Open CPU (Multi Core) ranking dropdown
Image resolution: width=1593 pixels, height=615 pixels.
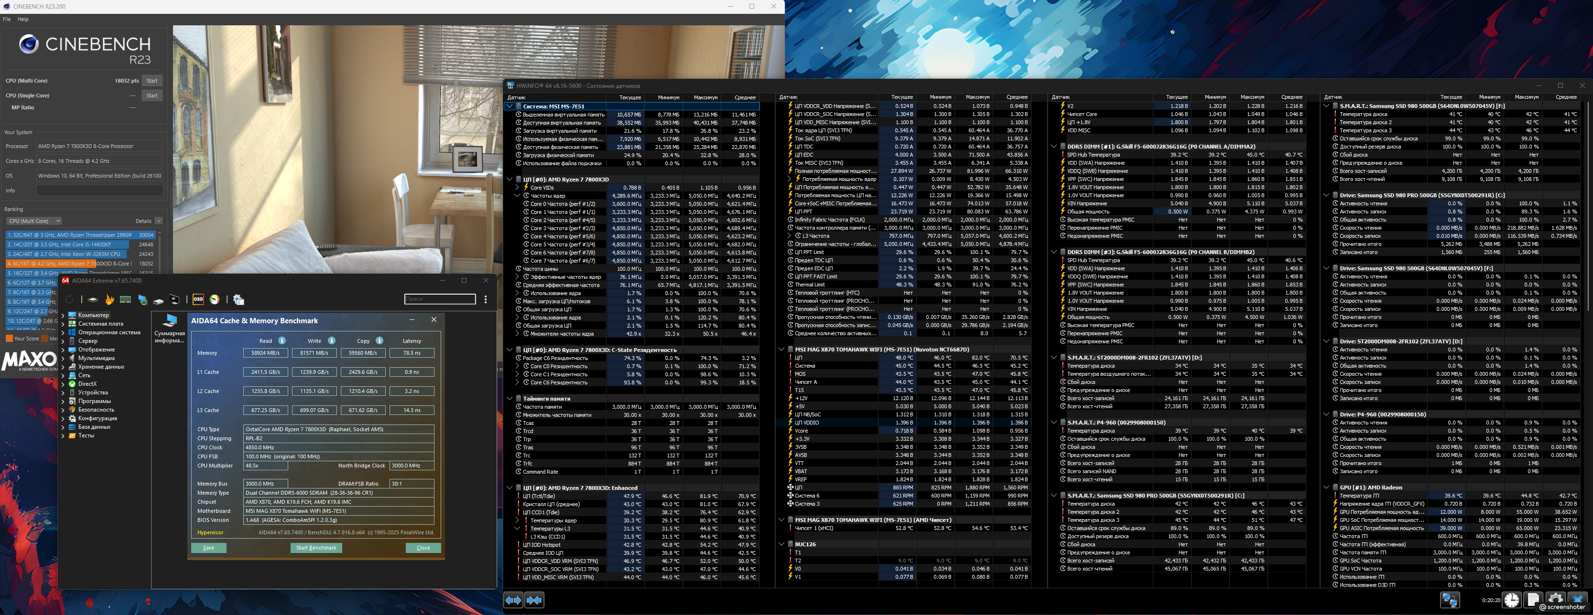(34, 221)
